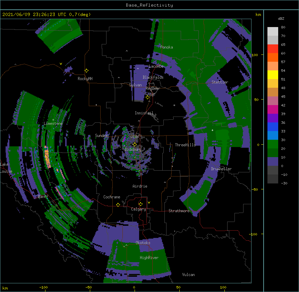Viewport: 299px width, 292px height.
Task: Choose the blue 33-36 dBZ legend swatch
Action: (x=273, y=127)
